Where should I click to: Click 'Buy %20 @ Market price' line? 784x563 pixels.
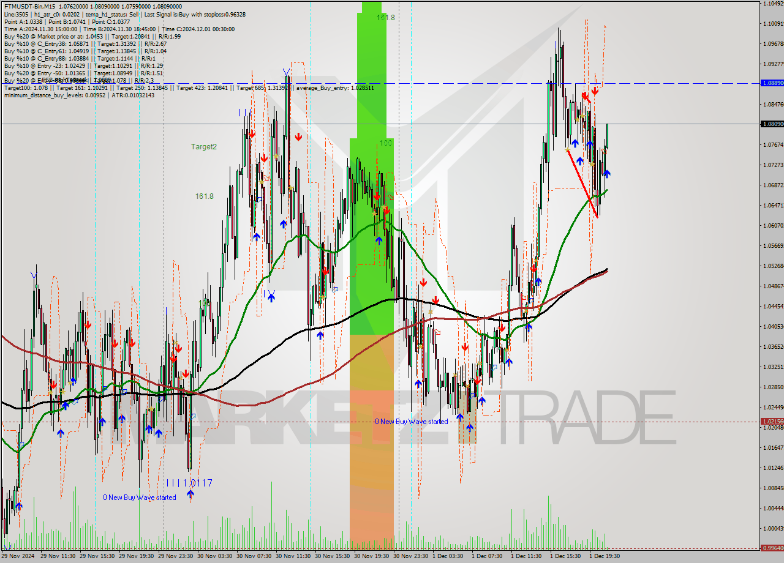tap(92, 36)
